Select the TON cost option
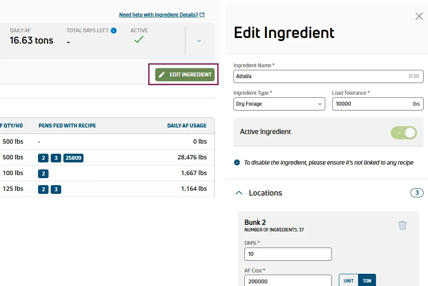 pos(367,281)
